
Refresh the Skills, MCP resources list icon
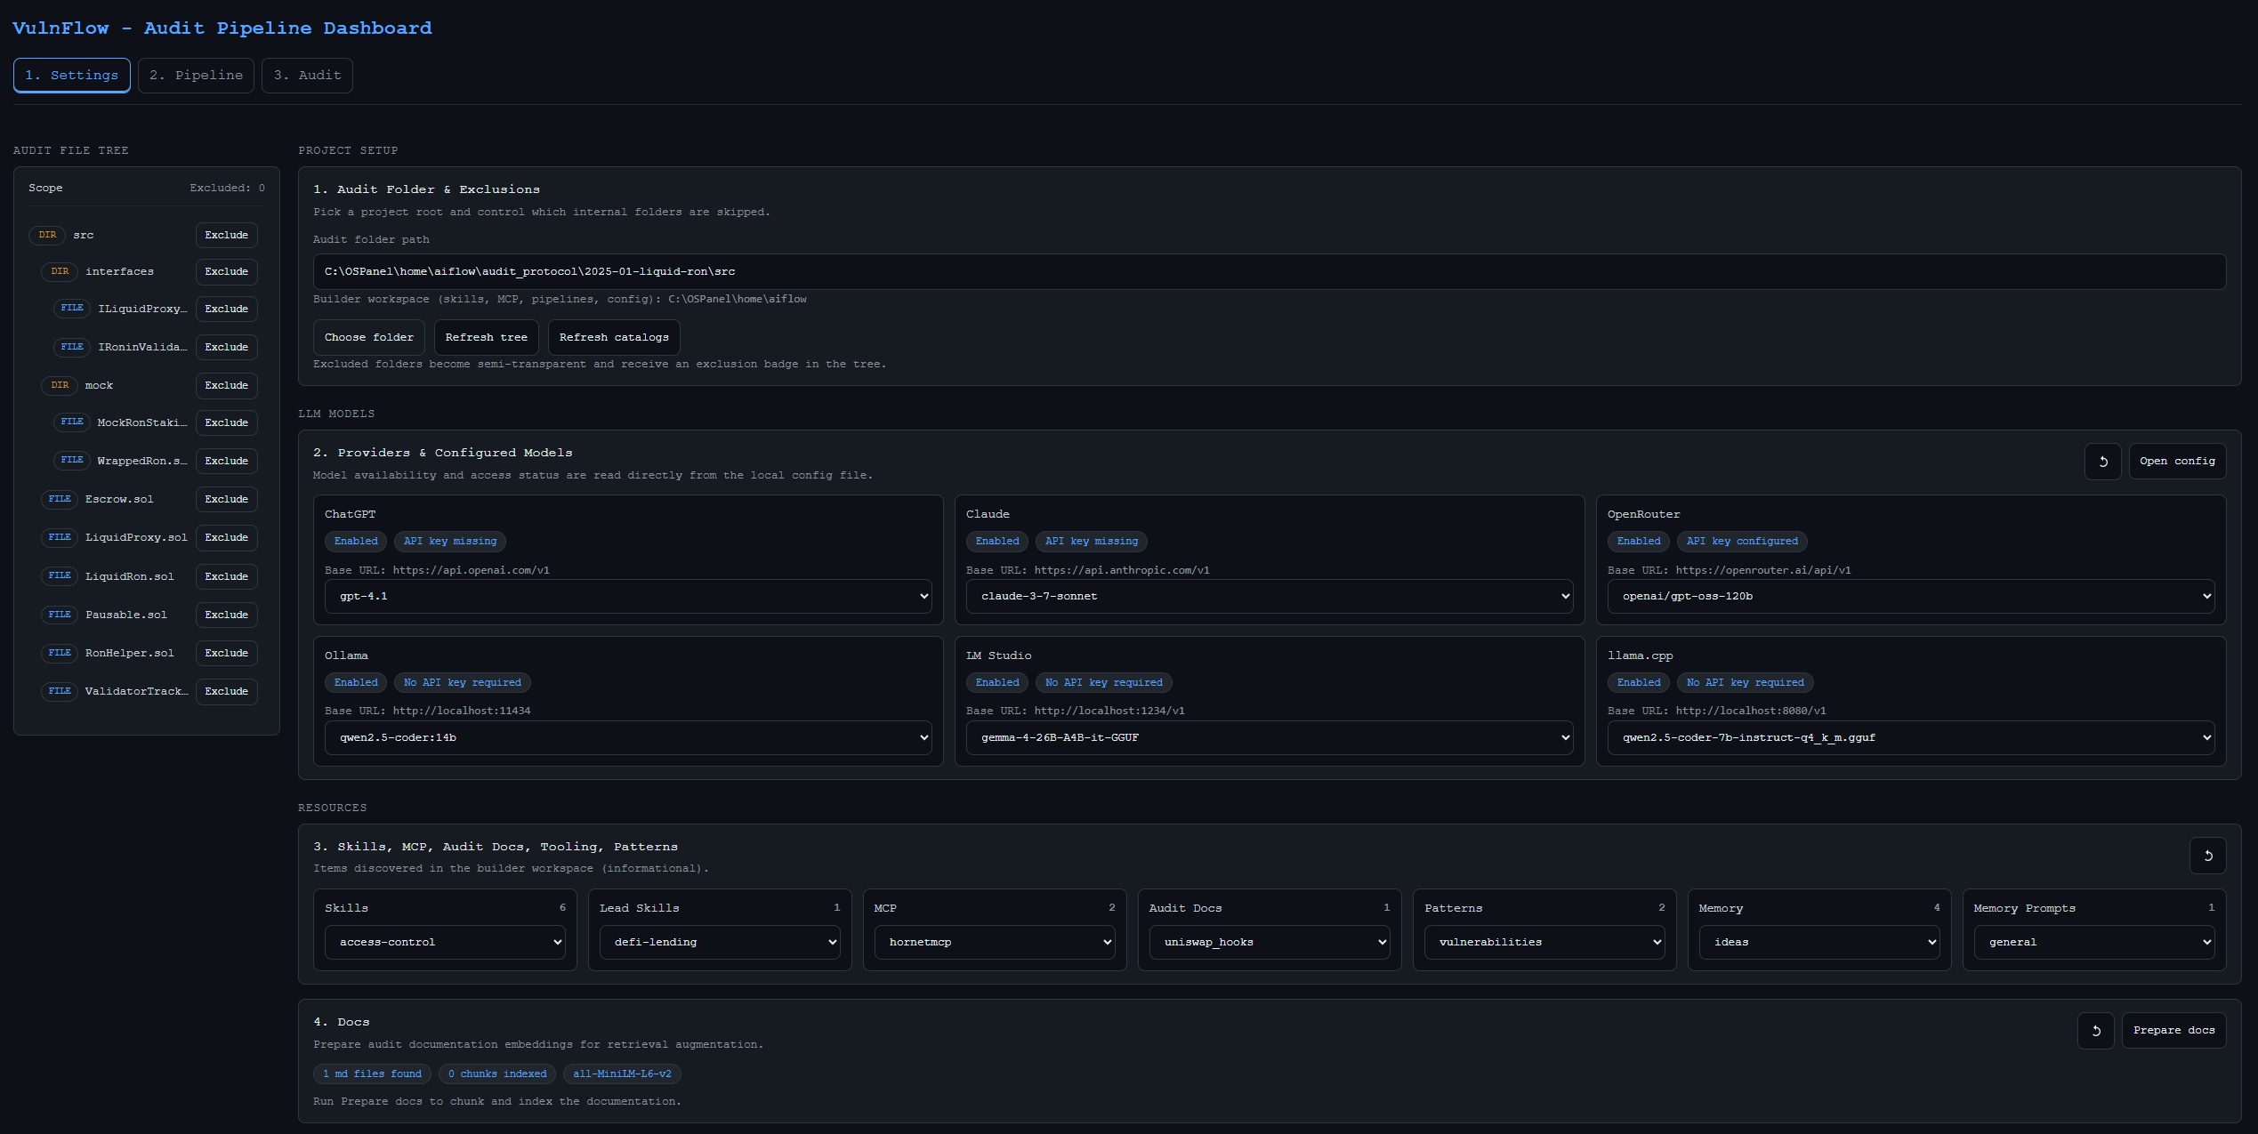[x=2207, y=856]
